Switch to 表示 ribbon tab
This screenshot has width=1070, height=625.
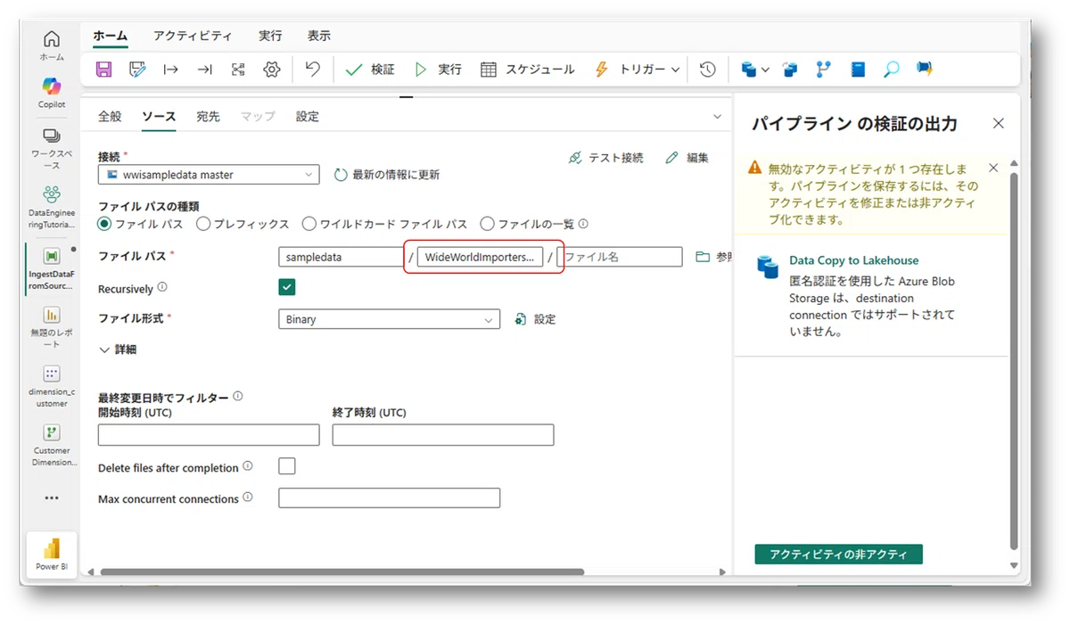point(318,36)
